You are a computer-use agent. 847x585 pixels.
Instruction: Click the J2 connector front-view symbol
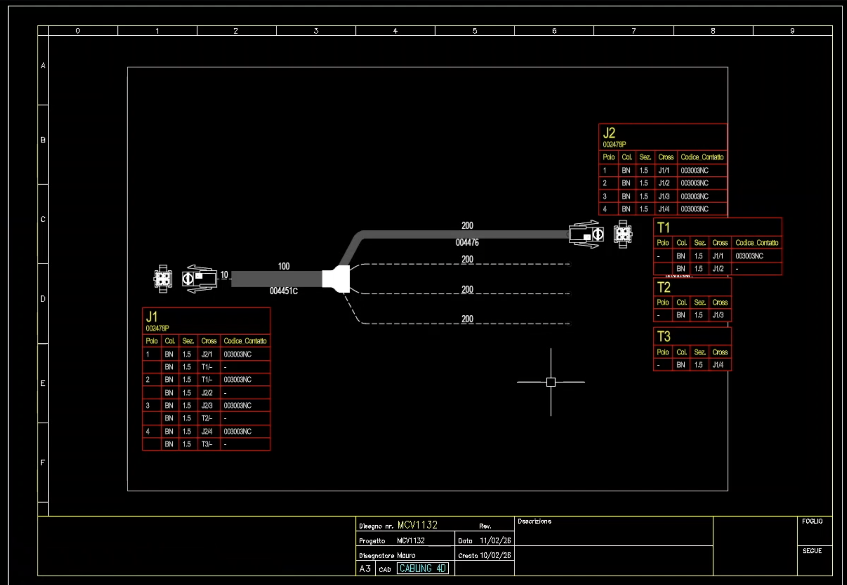(x=622, y=234)
